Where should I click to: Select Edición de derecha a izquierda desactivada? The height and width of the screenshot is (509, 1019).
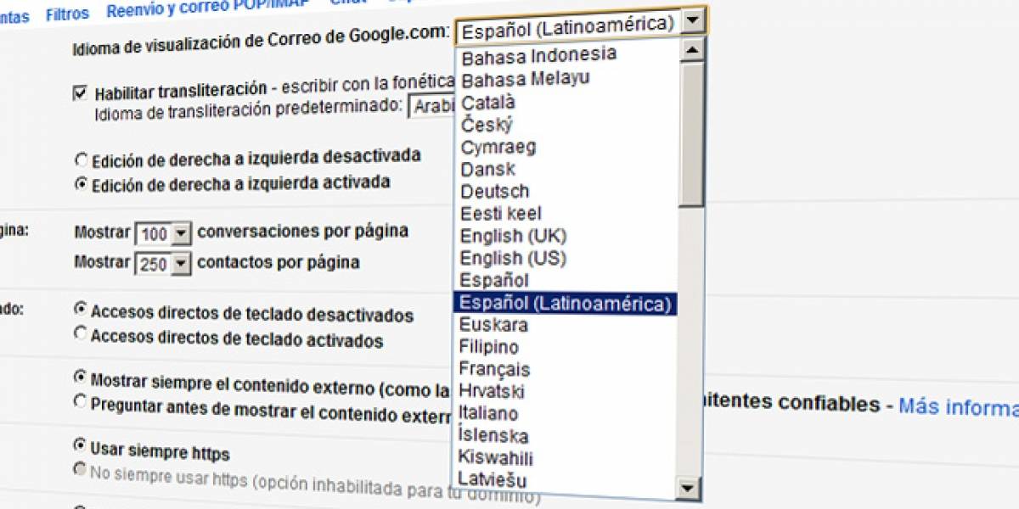(81, 159)
